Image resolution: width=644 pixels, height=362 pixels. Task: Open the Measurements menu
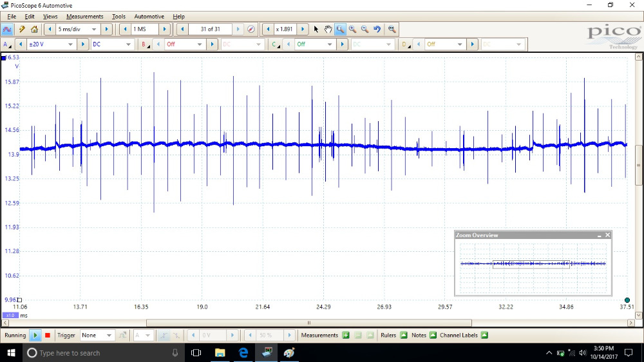pos(84,16)
